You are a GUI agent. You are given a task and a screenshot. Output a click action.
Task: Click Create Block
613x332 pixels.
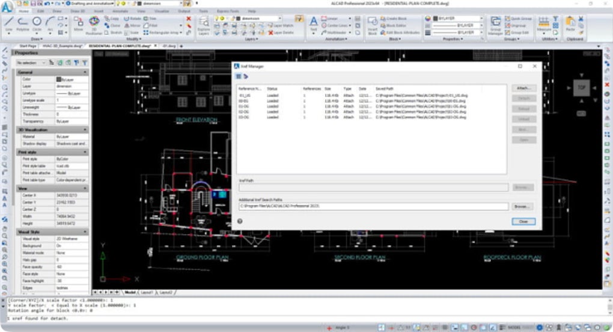393,19
